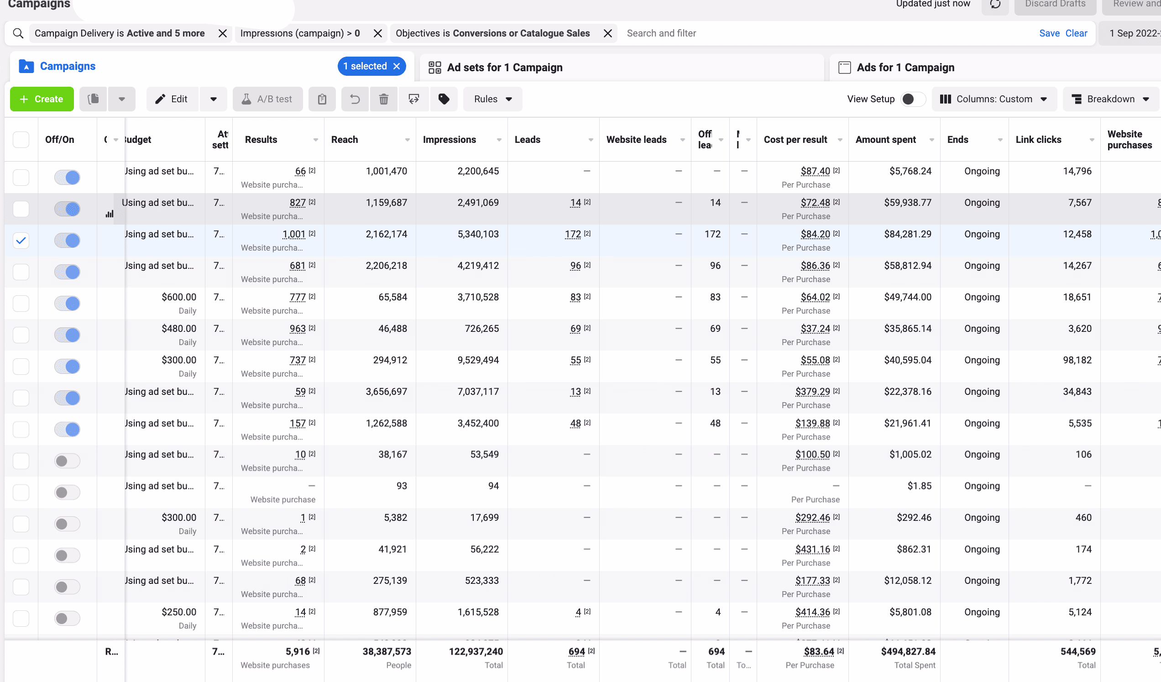Switch to Ads for 1 Campaign tab
This screenshot has height=682, width=1161.
(x=905, y=68)
